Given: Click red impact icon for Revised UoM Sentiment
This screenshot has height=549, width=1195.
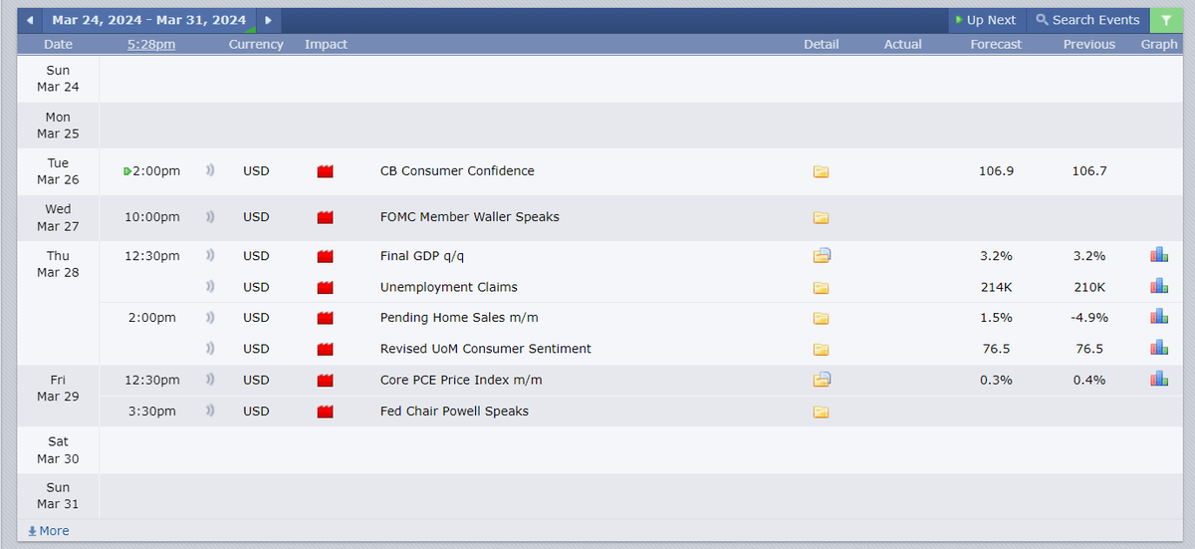Looking at the screenshot, I should pos(325,350).
